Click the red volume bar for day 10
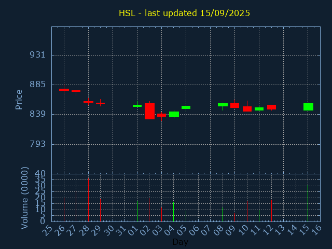 (247, 211)
